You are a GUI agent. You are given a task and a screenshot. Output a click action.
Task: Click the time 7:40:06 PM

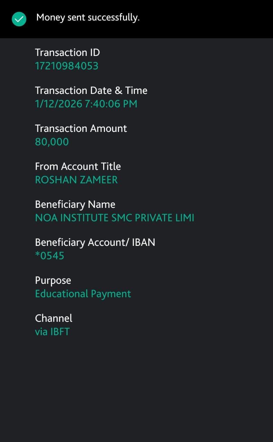tap(111, 104)
